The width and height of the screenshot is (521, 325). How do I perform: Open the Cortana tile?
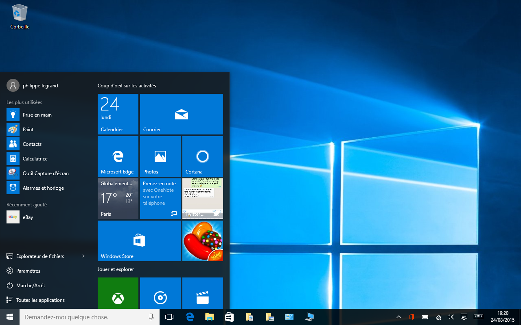203,156
